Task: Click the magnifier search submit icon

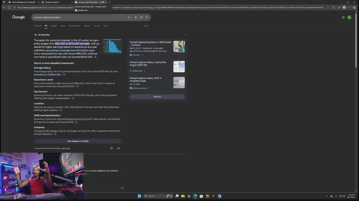Action: [x=147, y=17]
